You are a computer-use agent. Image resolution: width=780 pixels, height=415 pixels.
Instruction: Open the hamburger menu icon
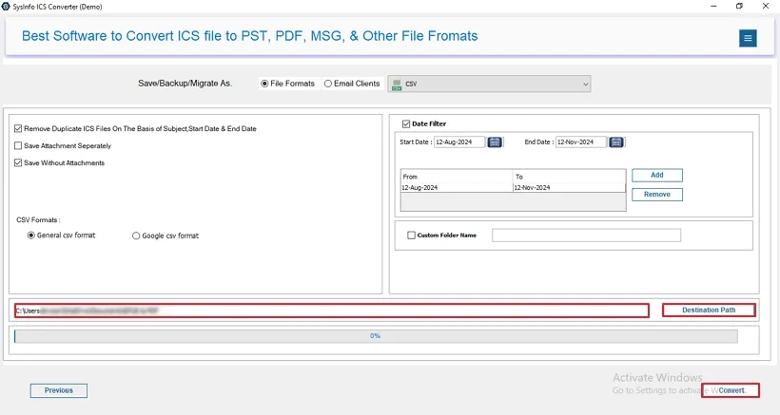pos(747,38)
